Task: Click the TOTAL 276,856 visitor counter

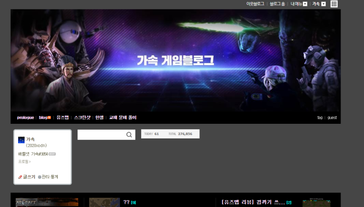Action: [180, 134]
